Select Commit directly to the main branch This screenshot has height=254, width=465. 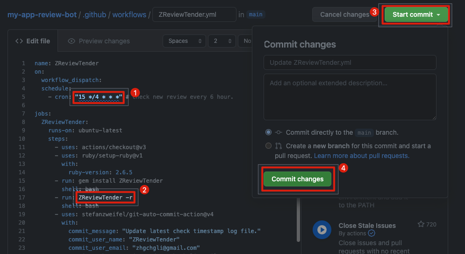pyautogui.click(x=268, y=132)
